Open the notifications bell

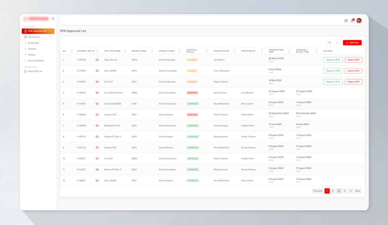click(x=353, y=21)
